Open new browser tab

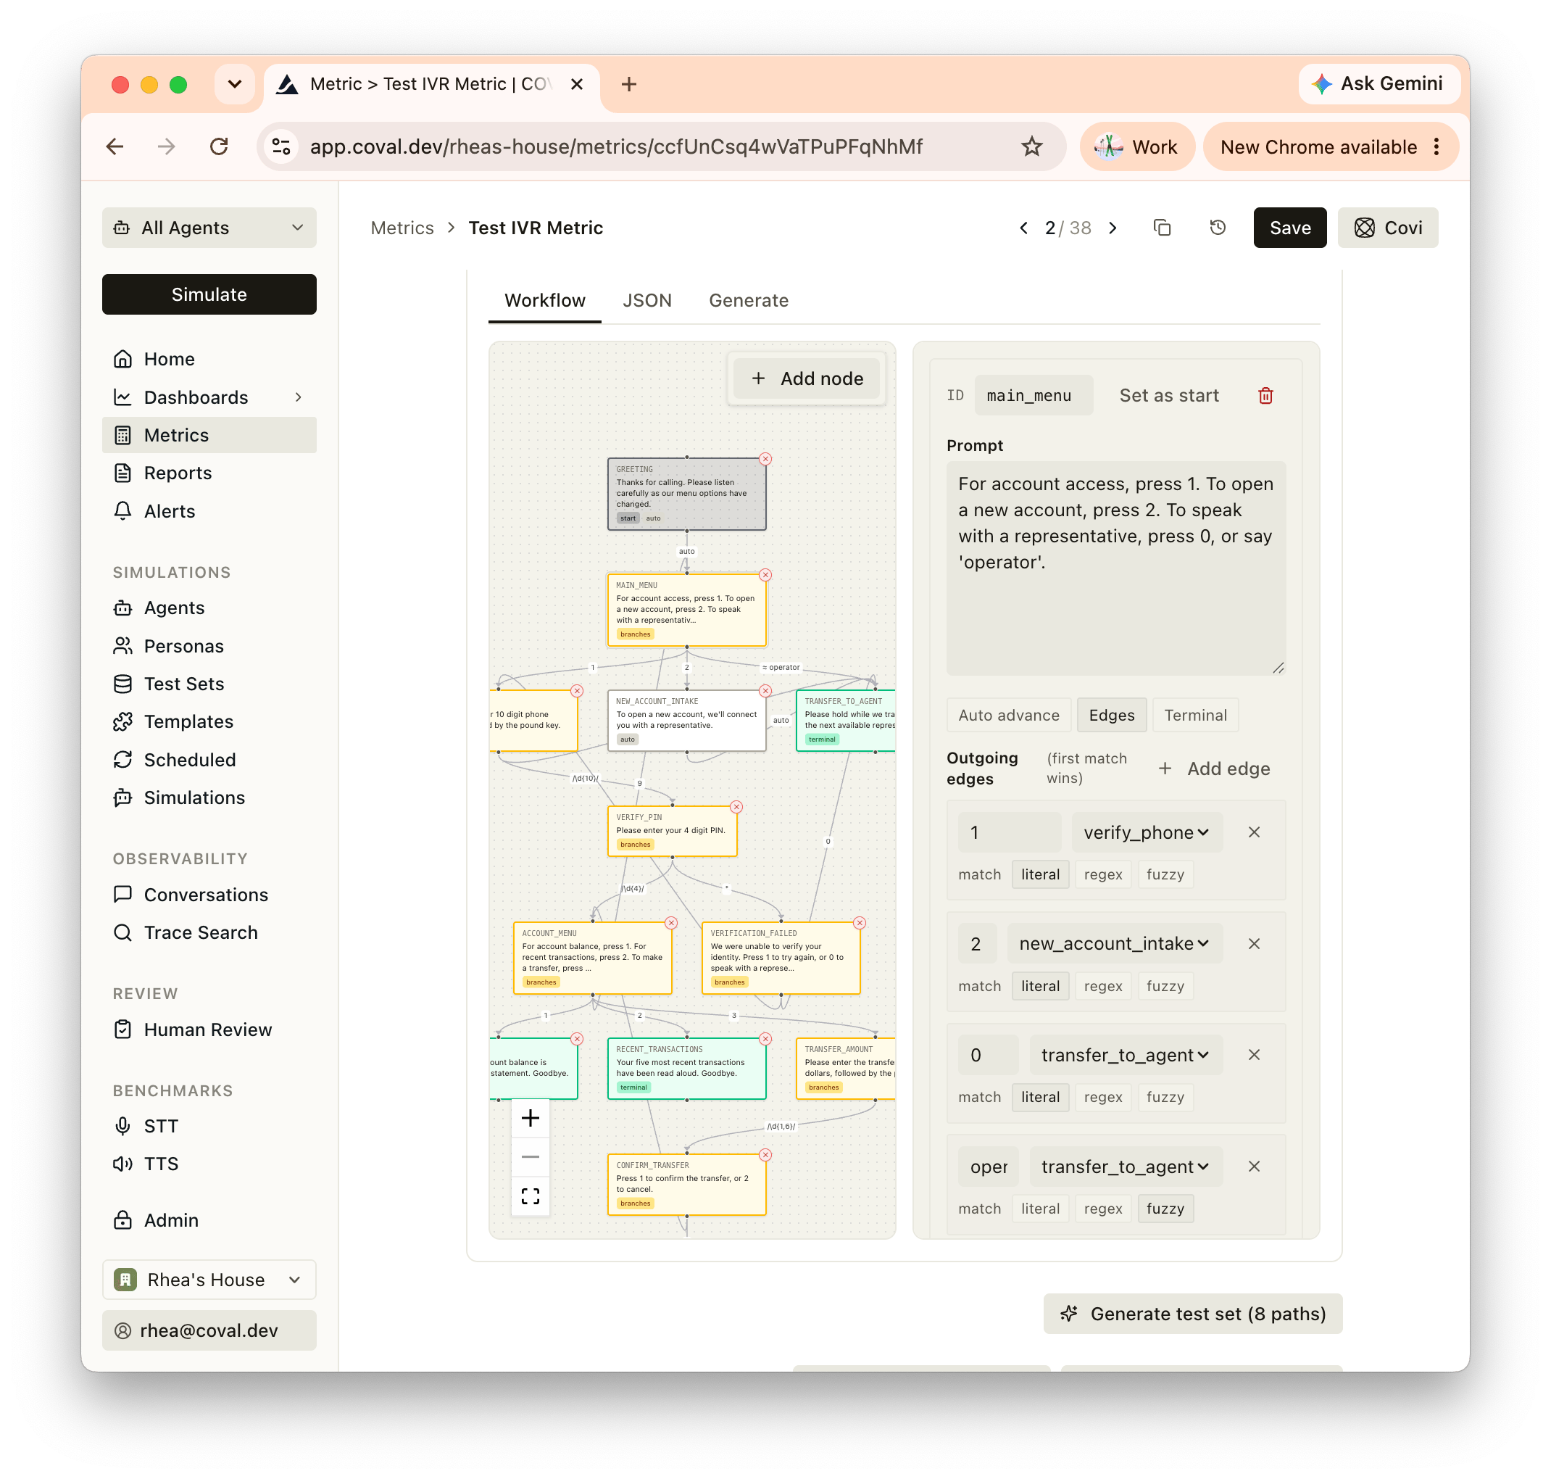629,84
